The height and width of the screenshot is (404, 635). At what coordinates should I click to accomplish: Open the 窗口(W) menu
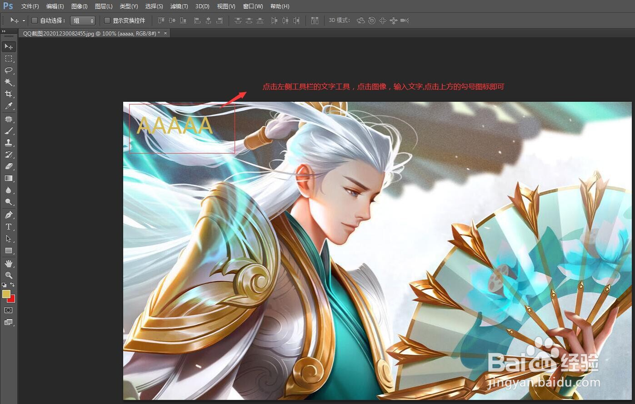(x=253, y=6)
